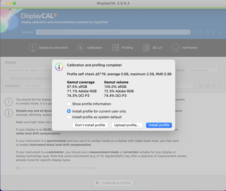The width and height of the screenshot is (226, 191).
Task: Click the Install profile button
Action: 159,125
